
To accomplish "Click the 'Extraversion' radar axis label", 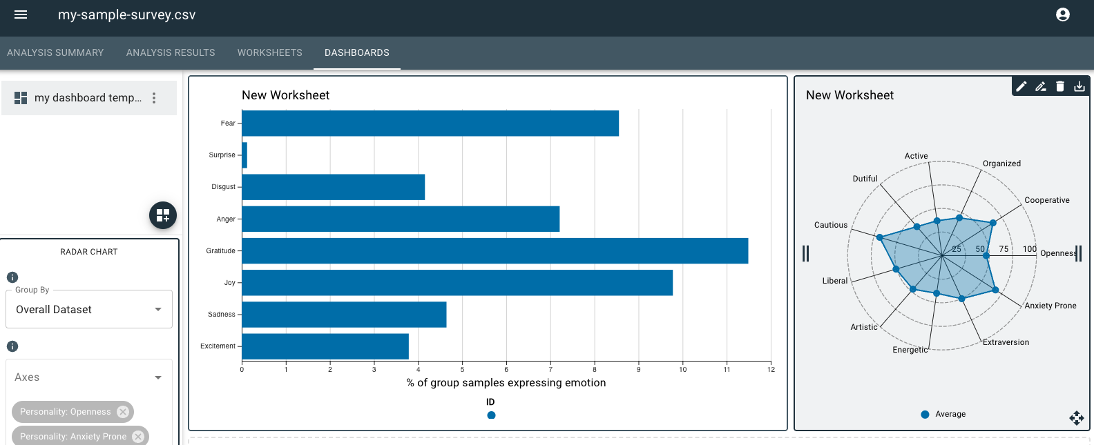I will pos(1006,342).
